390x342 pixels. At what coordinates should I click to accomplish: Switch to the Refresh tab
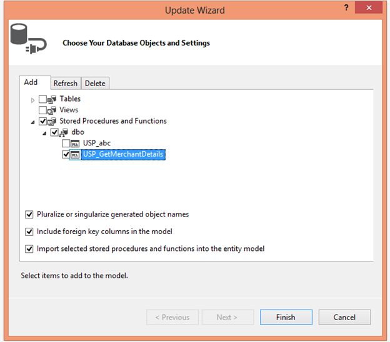[65, 83]
